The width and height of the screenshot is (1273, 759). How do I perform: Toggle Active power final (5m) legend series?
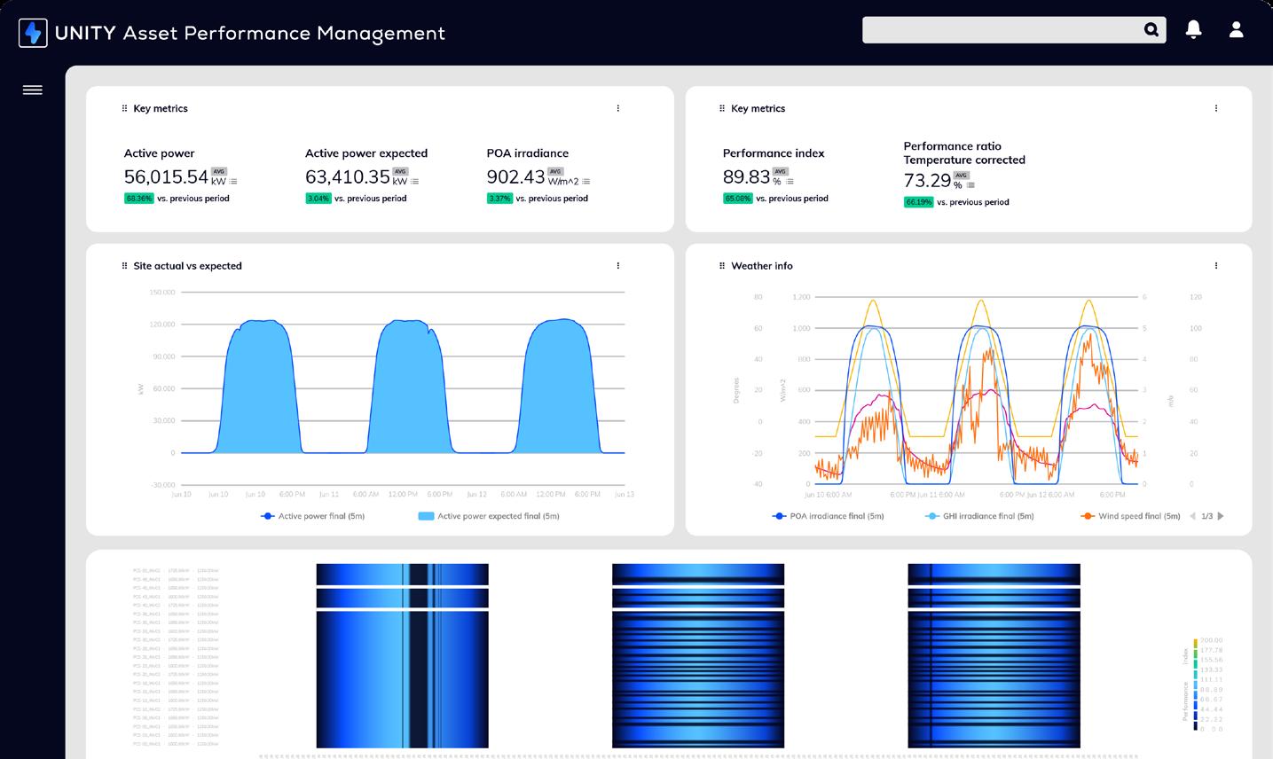[312, 516]
